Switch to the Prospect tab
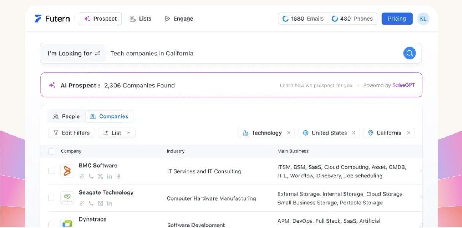This screenshot has width=462, height=228. click(100, 19)
